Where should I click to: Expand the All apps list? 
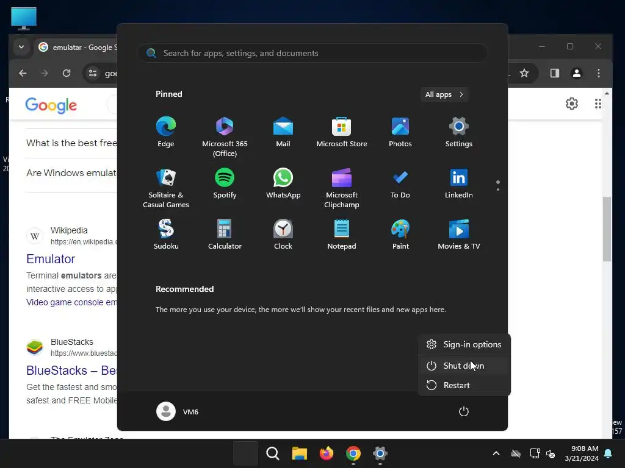coord(444,94)
